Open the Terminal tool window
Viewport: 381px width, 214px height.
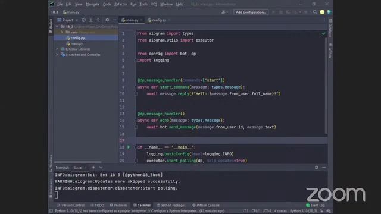click(142, 205)
